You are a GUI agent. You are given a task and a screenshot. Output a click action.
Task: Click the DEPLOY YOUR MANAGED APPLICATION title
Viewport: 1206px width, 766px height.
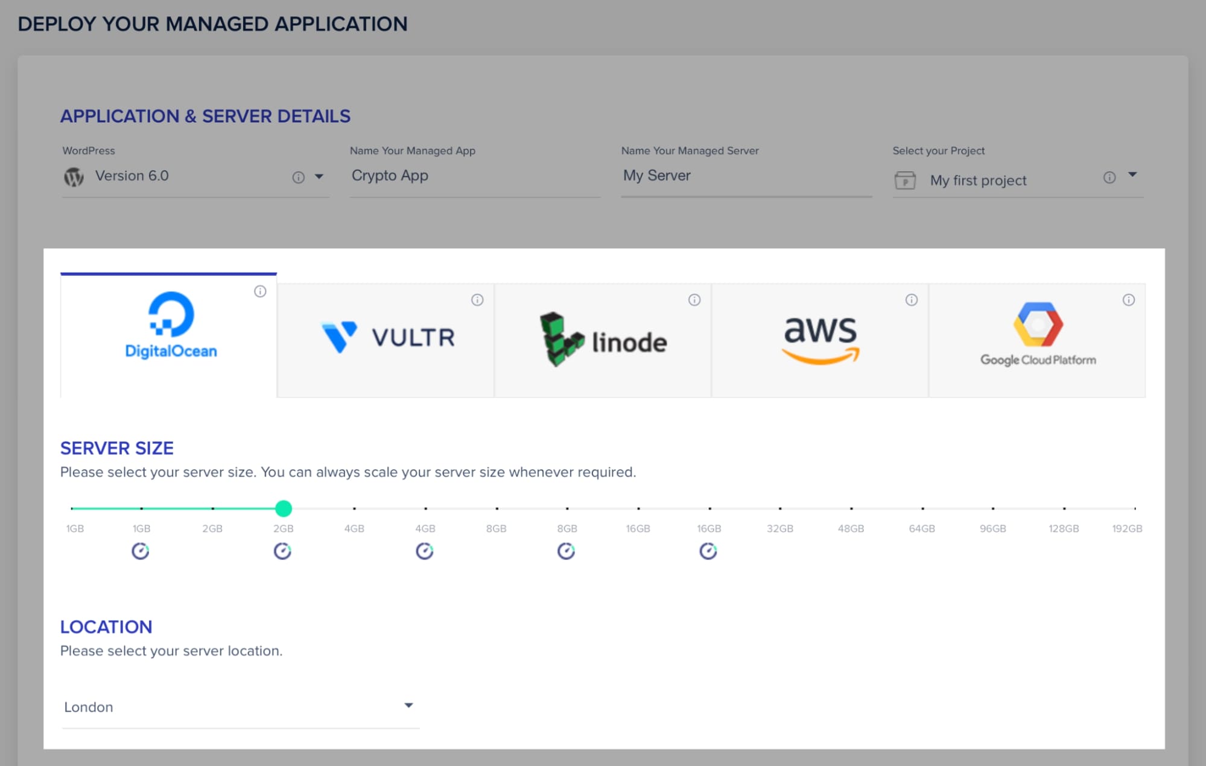(212, 24)
